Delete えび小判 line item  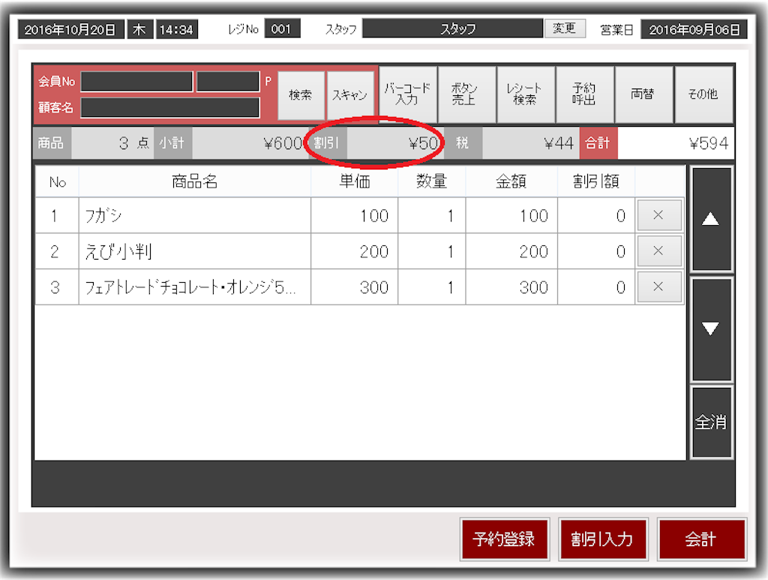click(x=658, y=251)
